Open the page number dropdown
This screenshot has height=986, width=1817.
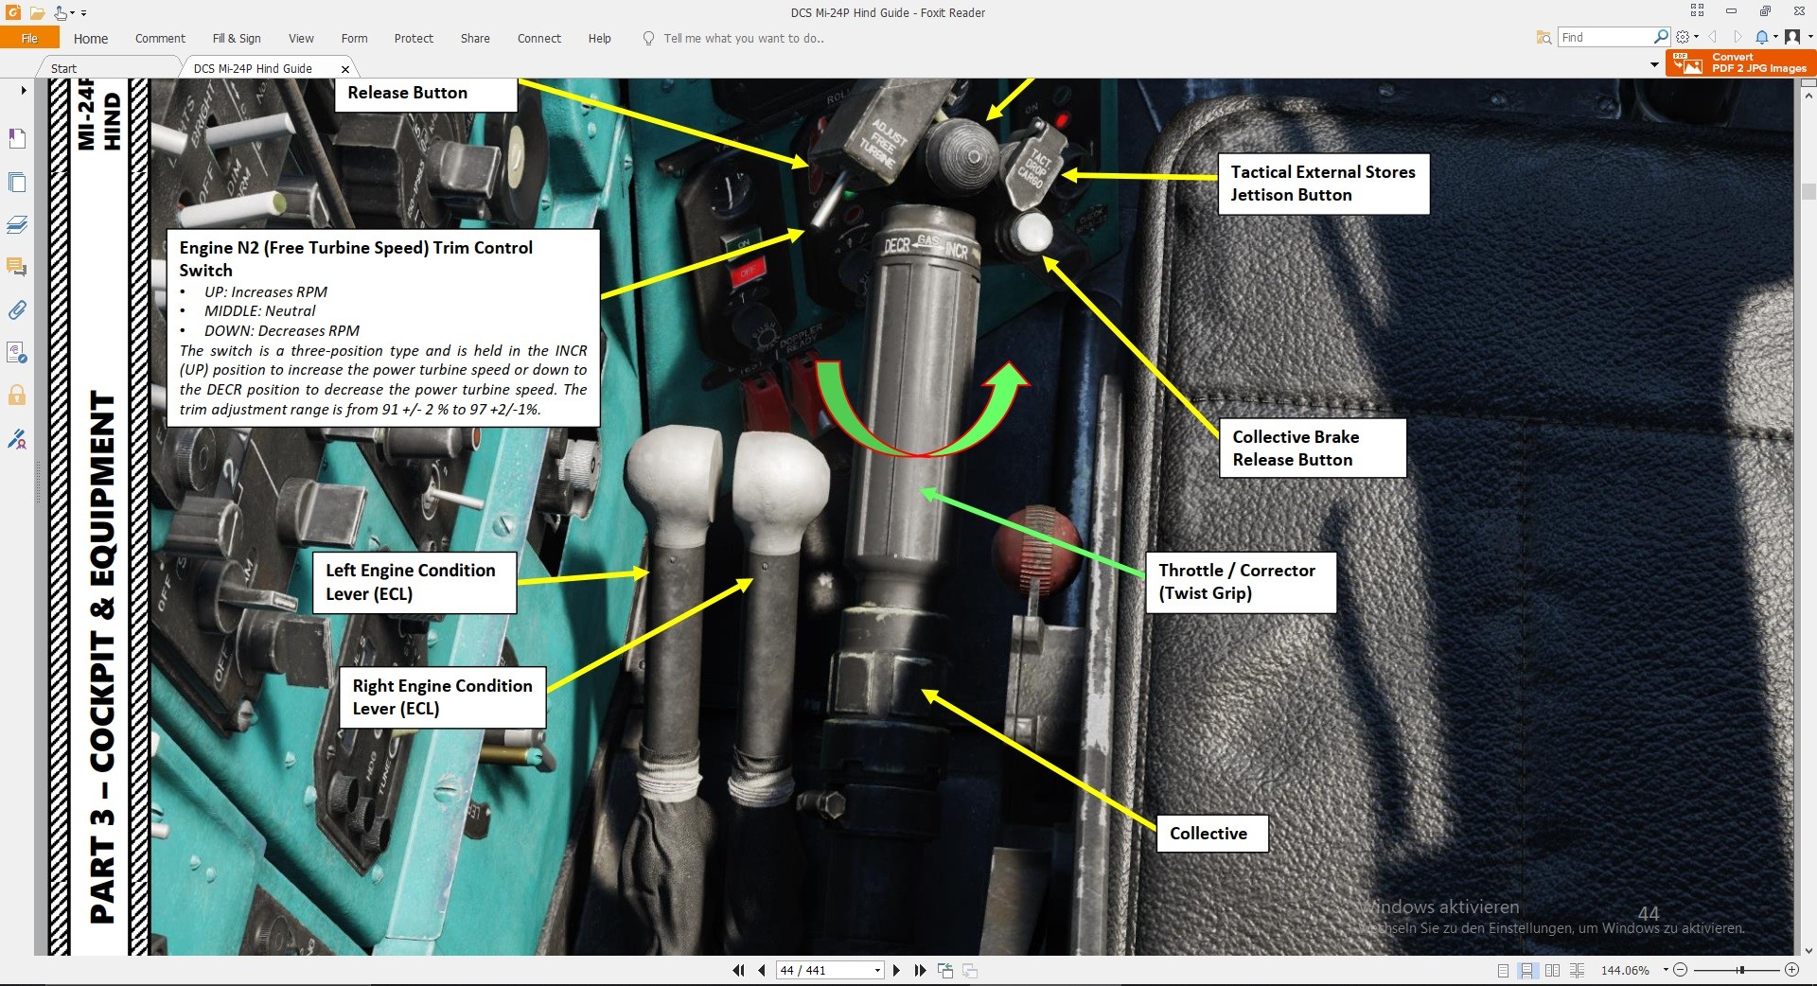click(877, 970)
